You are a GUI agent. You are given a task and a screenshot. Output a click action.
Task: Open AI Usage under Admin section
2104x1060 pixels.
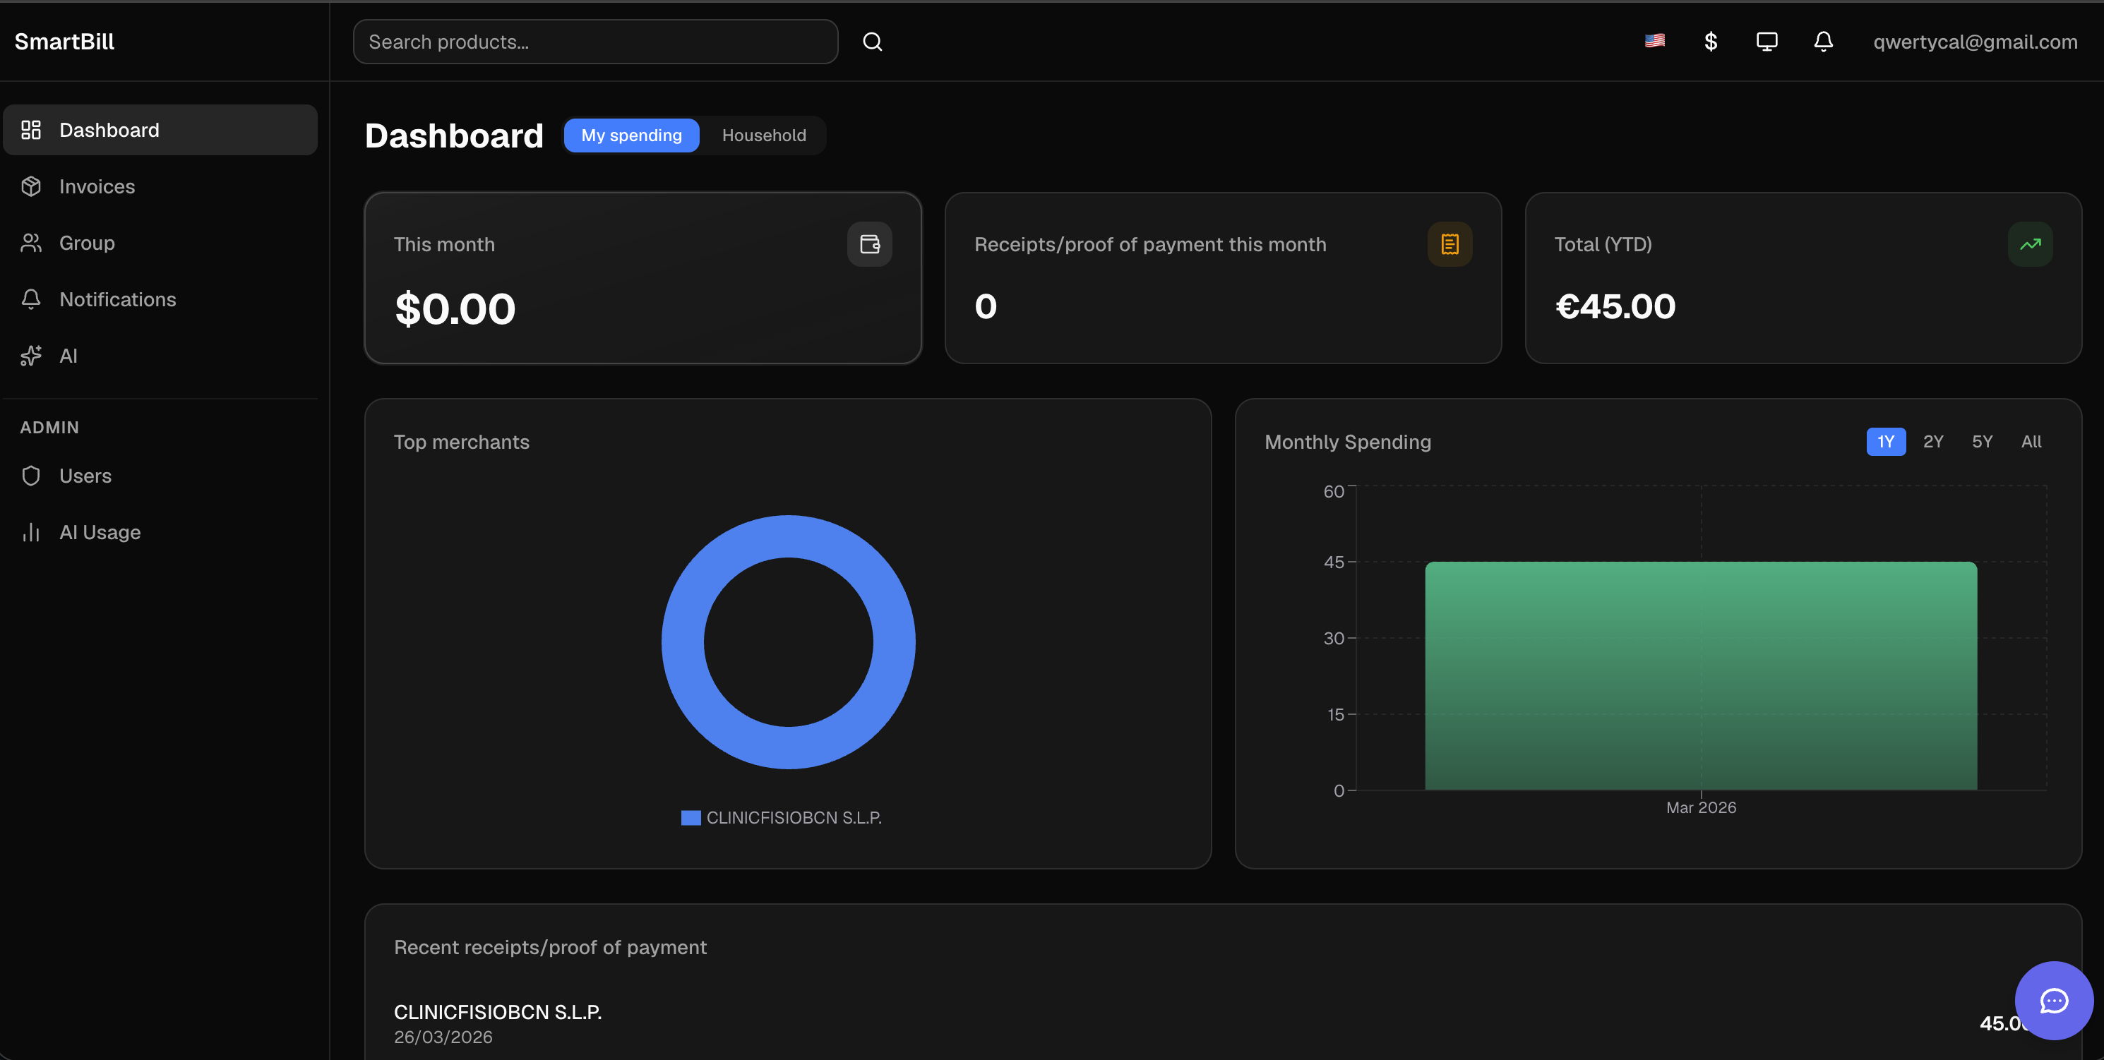point(160,531)
